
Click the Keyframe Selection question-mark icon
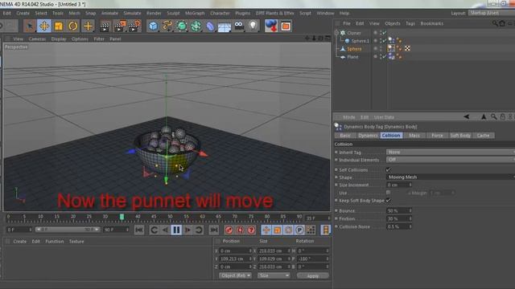pos(251,230)
